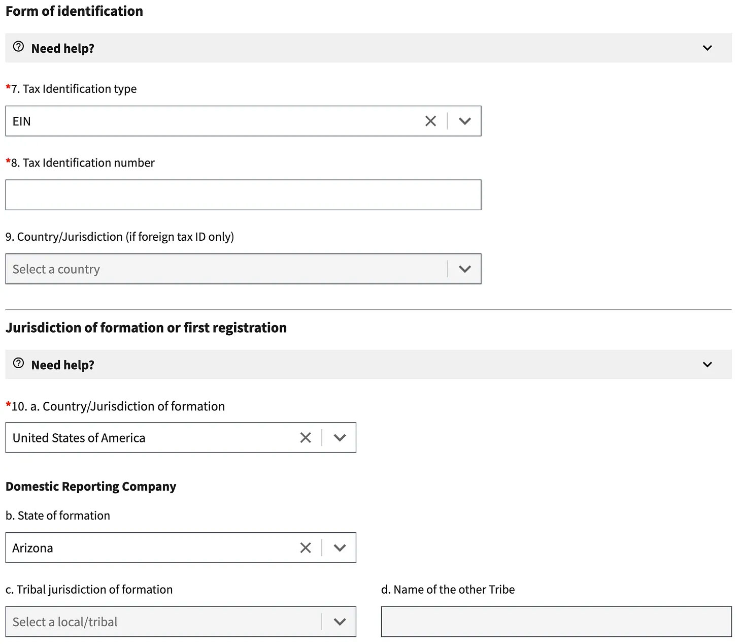Viewport: 739px width, 644px height.
Task: Open the Select a country dropdown
Action: 464,269
